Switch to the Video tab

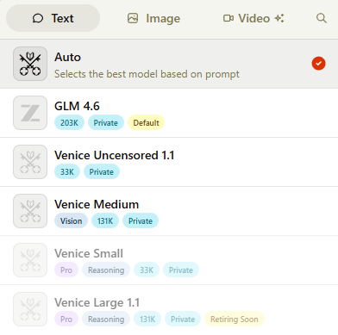tap(253, 18)
